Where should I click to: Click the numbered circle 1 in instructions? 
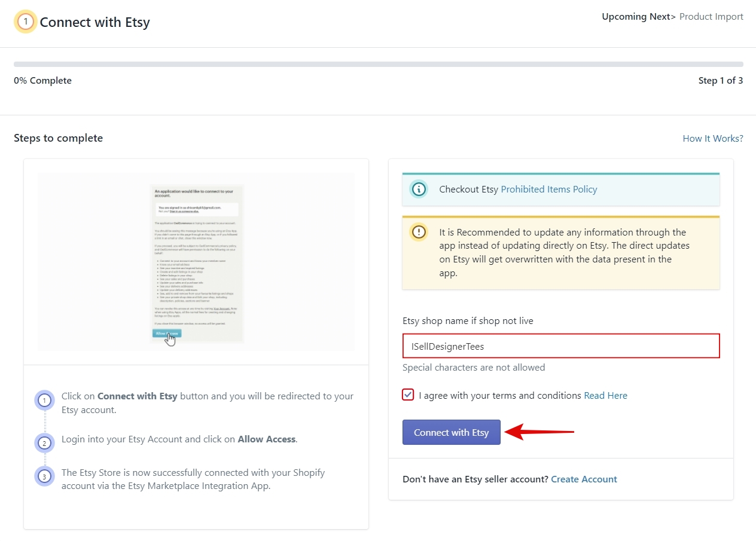[x=45, y=401]
